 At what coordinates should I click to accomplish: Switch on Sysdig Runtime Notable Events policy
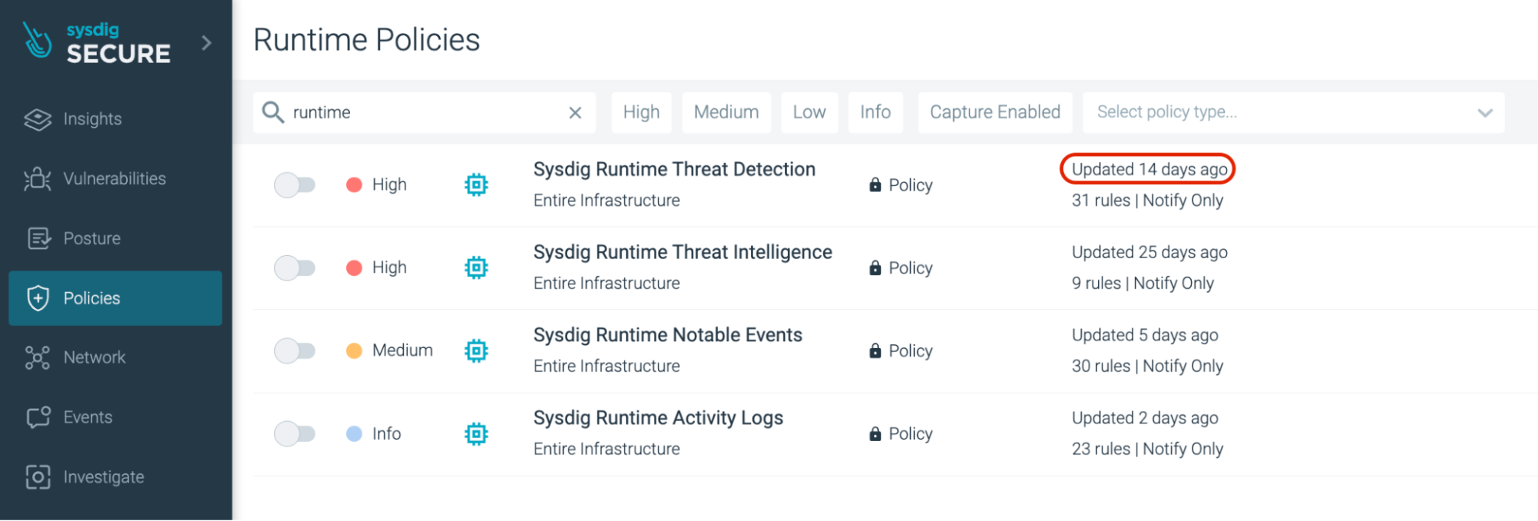pos(295,350)
